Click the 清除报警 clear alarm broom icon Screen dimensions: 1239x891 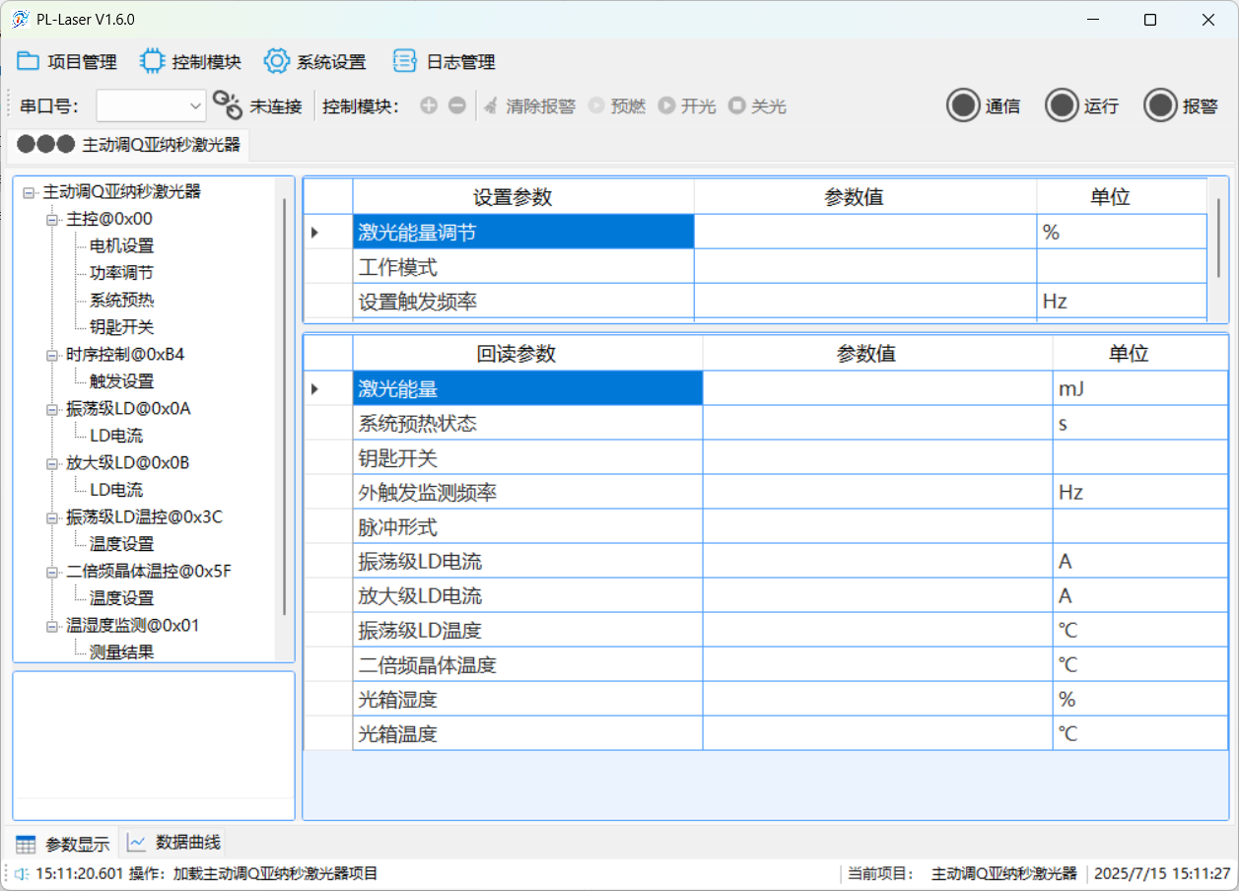pos(490,105)
